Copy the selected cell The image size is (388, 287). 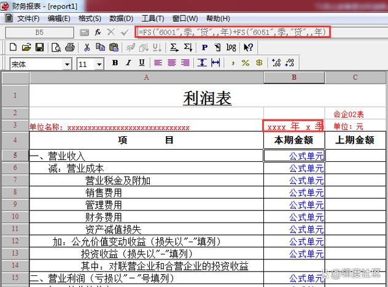(100, 47)
